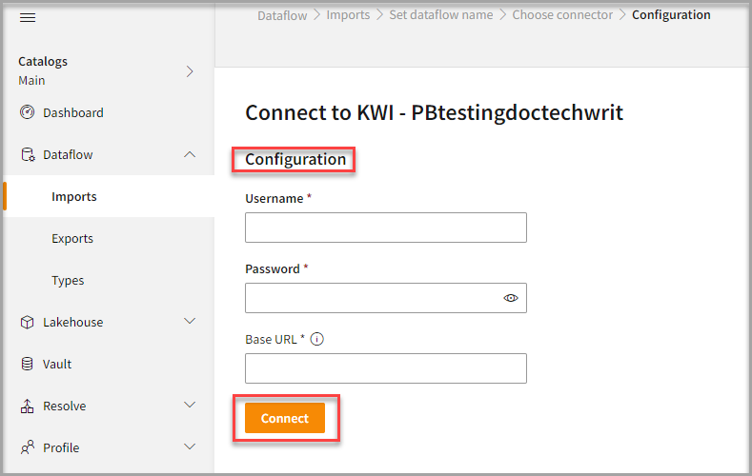Expand the Lakehouse section chevron
The height and width of the screenshot is (476, 752).
[x=190, y=323]
